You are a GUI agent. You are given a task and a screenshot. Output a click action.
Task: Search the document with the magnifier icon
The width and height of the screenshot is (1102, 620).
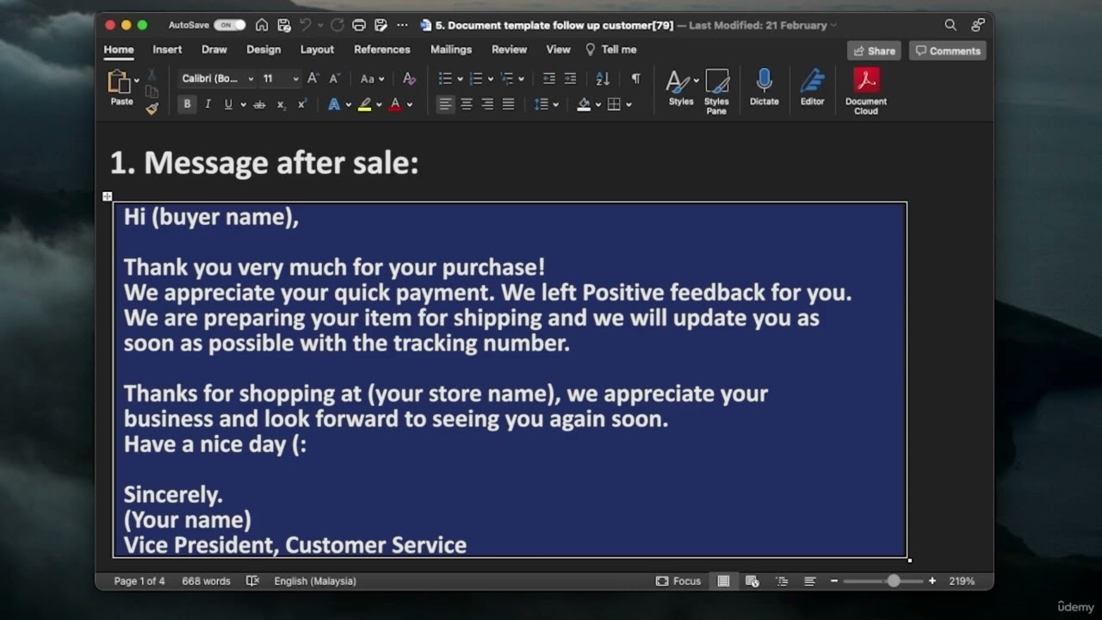click(950, 25)
